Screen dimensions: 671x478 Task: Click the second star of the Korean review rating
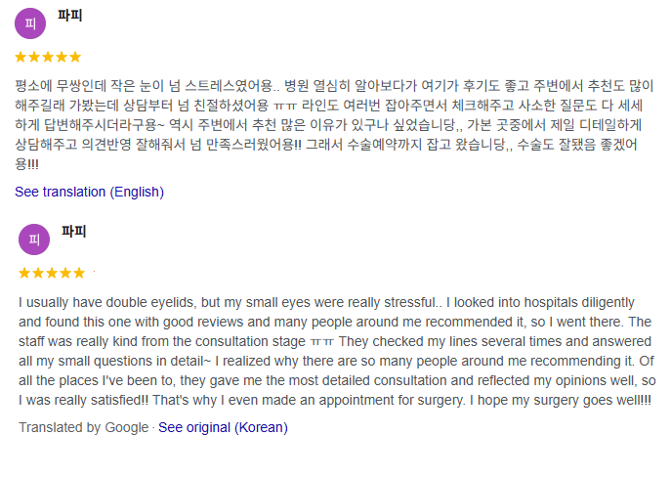click(x=35, y=58)
